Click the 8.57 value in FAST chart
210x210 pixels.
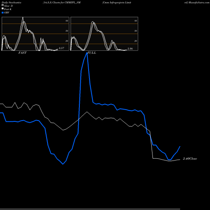coord(61,48)
